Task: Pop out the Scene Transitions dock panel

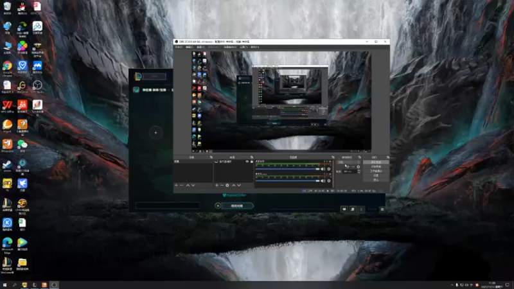Action: coord(360,157)
